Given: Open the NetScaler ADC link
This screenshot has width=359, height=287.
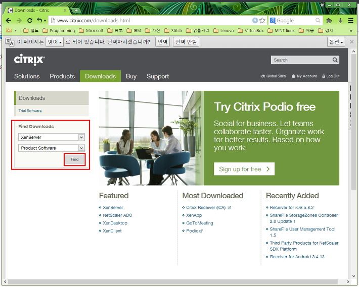Looking at the screenshot, I should 117,215.
